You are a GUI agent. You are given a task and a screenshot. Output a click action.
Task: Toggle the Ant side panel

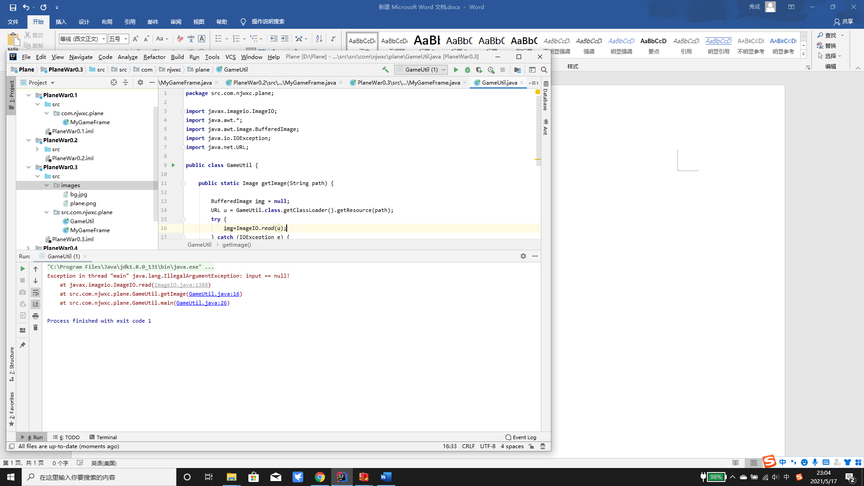545,127
